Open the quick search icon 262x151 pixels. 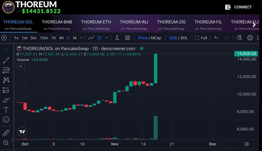239,38
